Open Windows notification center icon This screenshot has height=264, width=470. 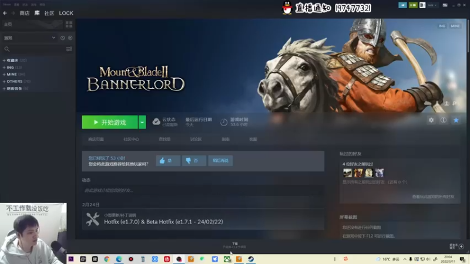point(462,259)
